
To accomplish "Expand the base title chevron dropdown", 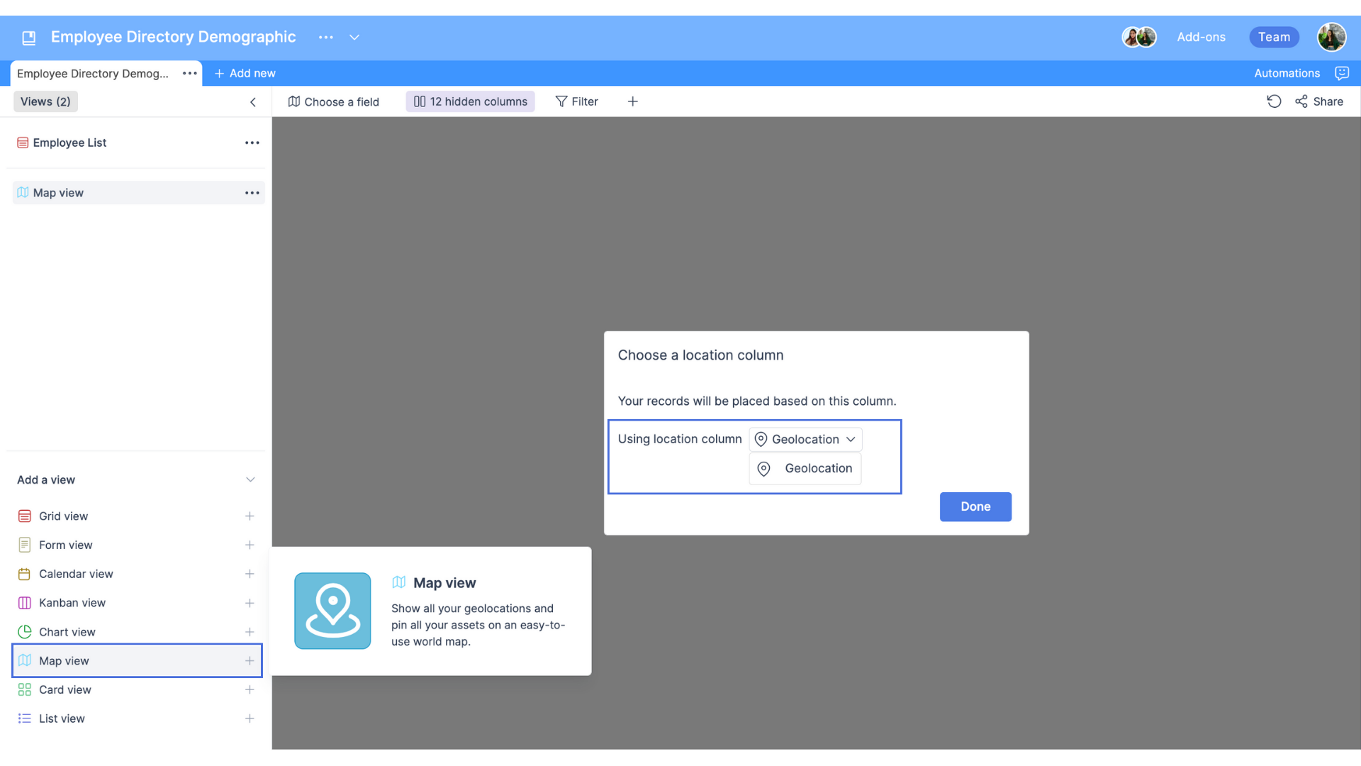I will click(x=354, y=38).
